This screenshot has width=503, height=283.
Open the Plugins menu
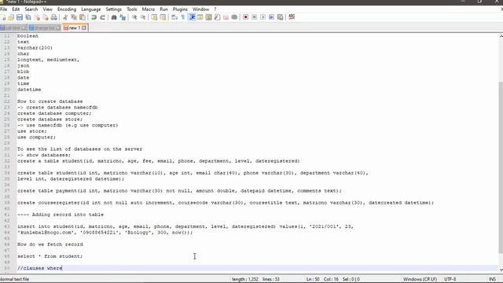[x=180, y=9]
